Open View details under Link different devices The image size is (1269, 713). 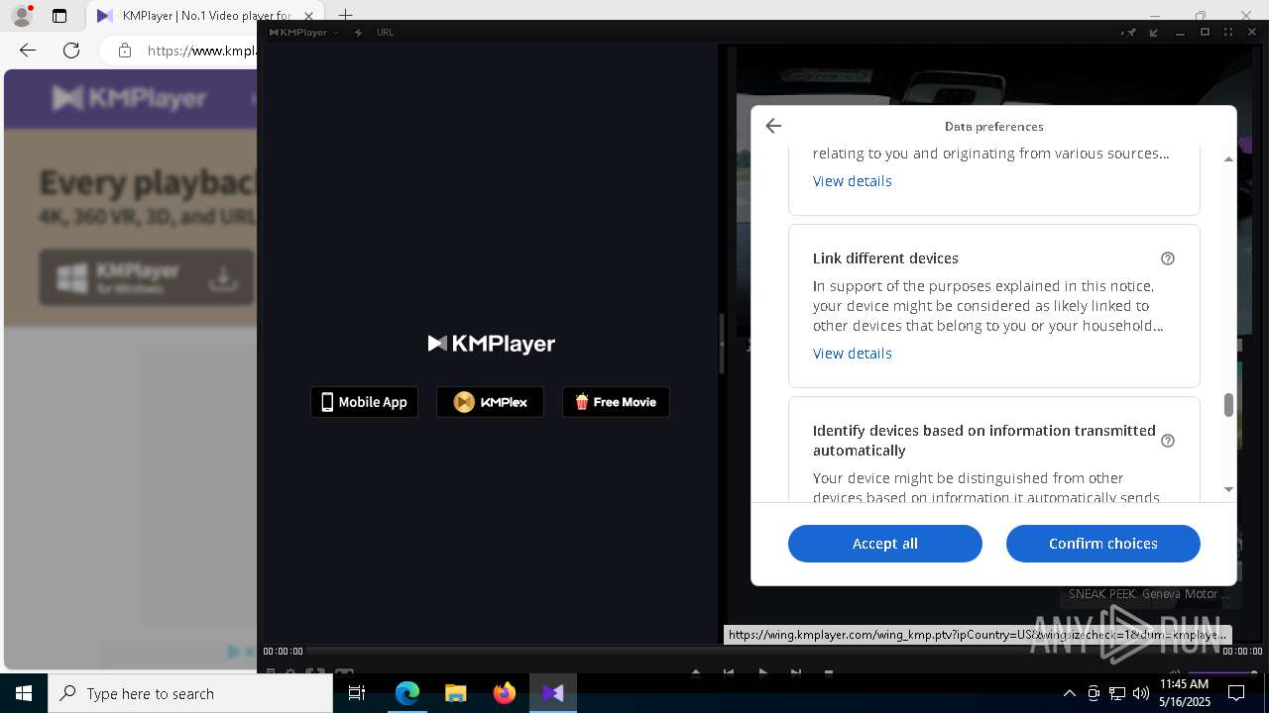click(x=853, y=354)
